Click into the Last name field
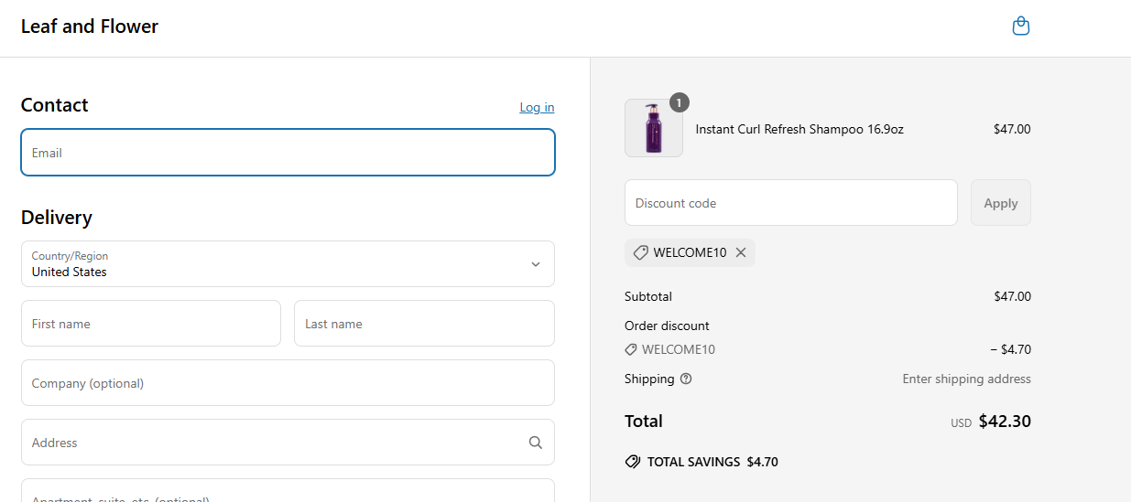This screenshot has height=502, width=1131. [424, 324]
